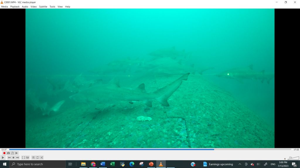Click the video seek progress bar
Image resolution: width=300 pixels, height=168 pixels.
click(150, 149)
